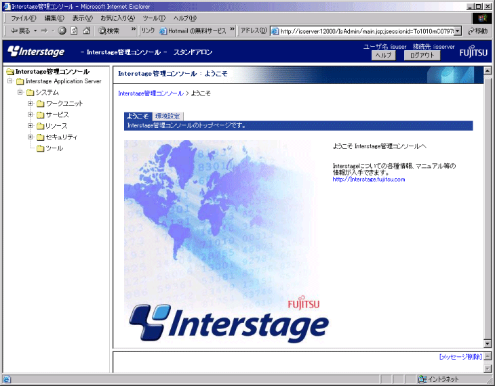Select the ようこそ tab
Image resolution: width=495 pixels, height=386 pixels.
point(138,116)
